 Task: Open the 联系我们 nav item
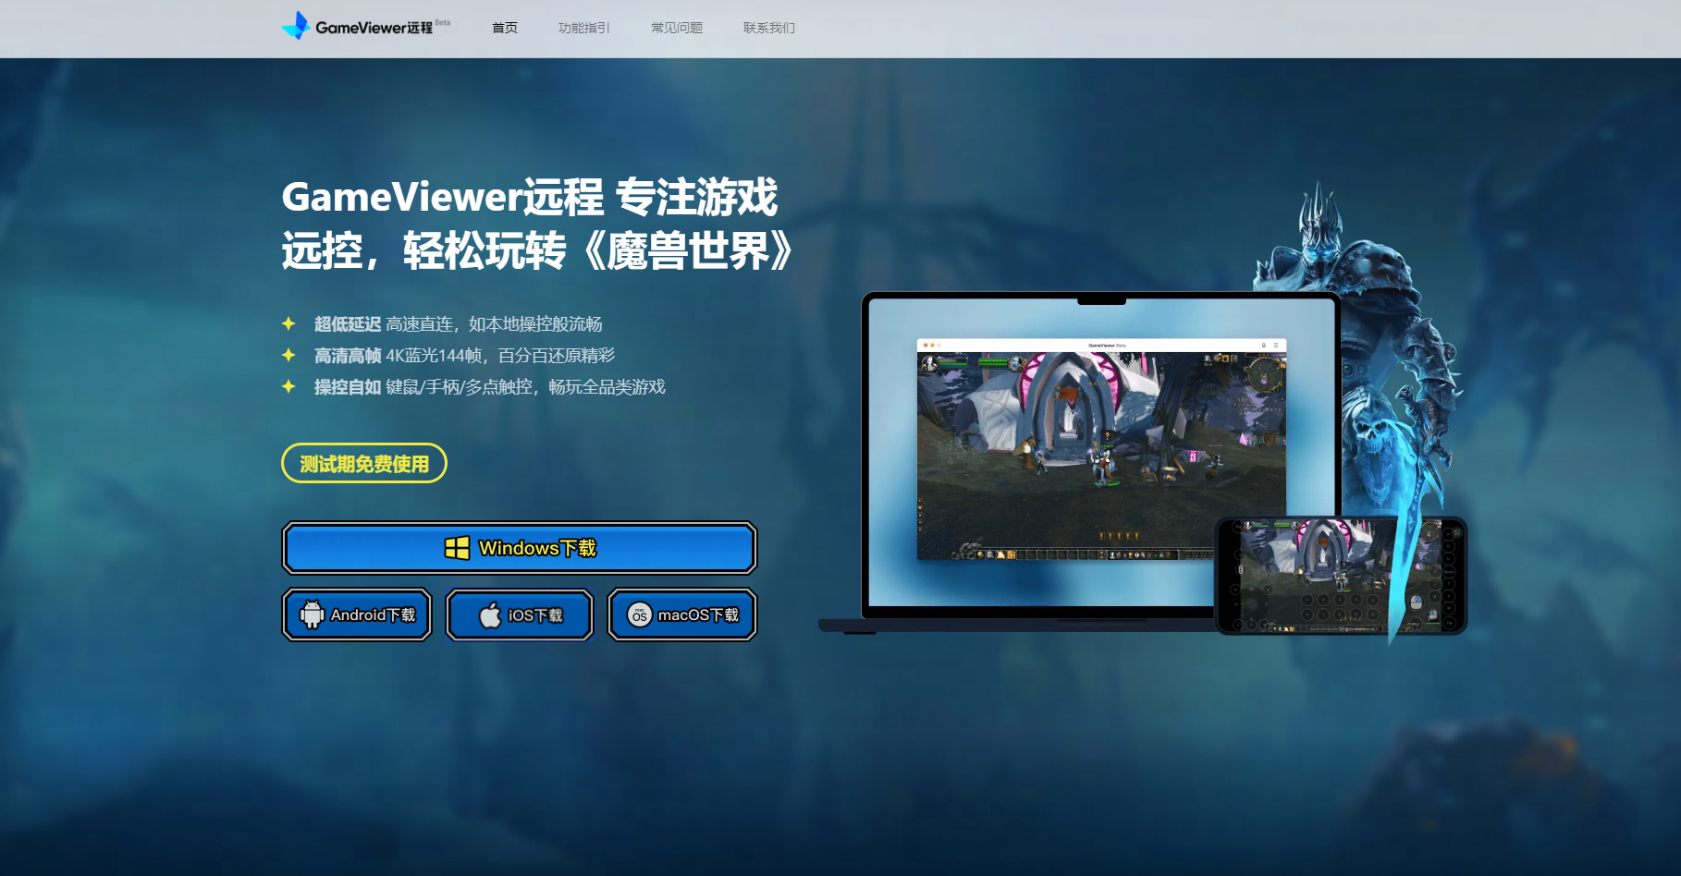coord(769,28)
